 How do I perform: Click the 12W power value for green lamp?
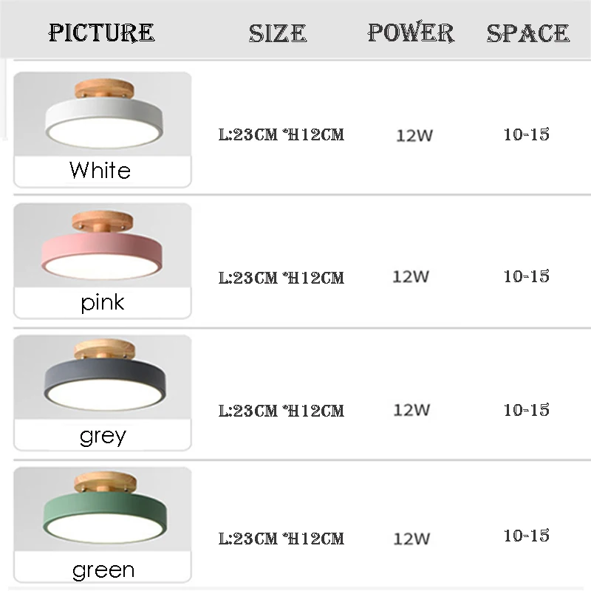click(412, 538)
